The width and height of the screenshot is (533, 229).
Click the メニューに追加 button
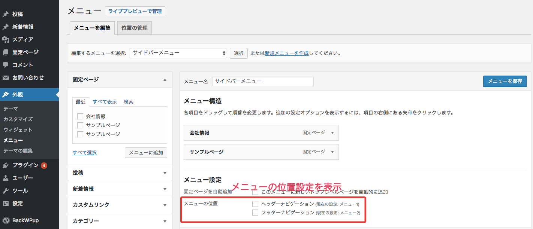pos(146,153)
